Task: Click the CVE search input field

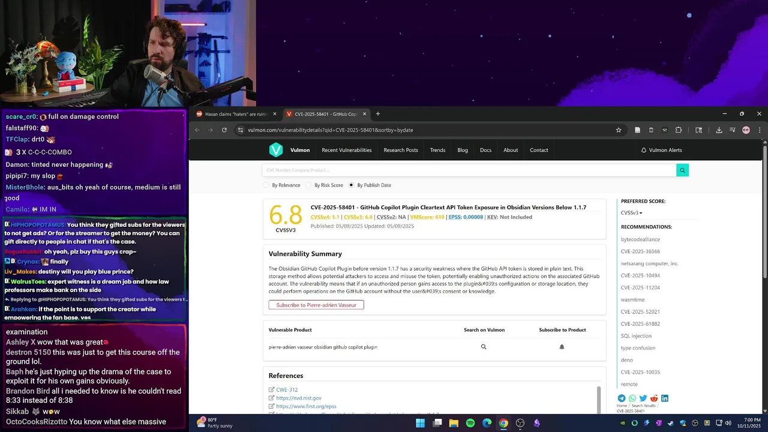Action: point(469,170)
